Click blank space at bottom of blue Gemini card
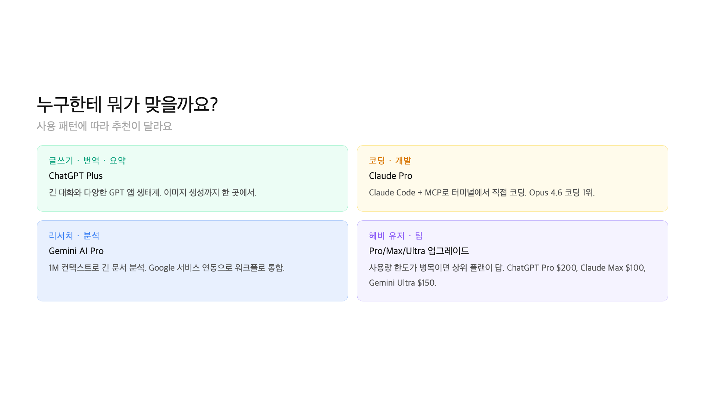 tap(192, 290)
